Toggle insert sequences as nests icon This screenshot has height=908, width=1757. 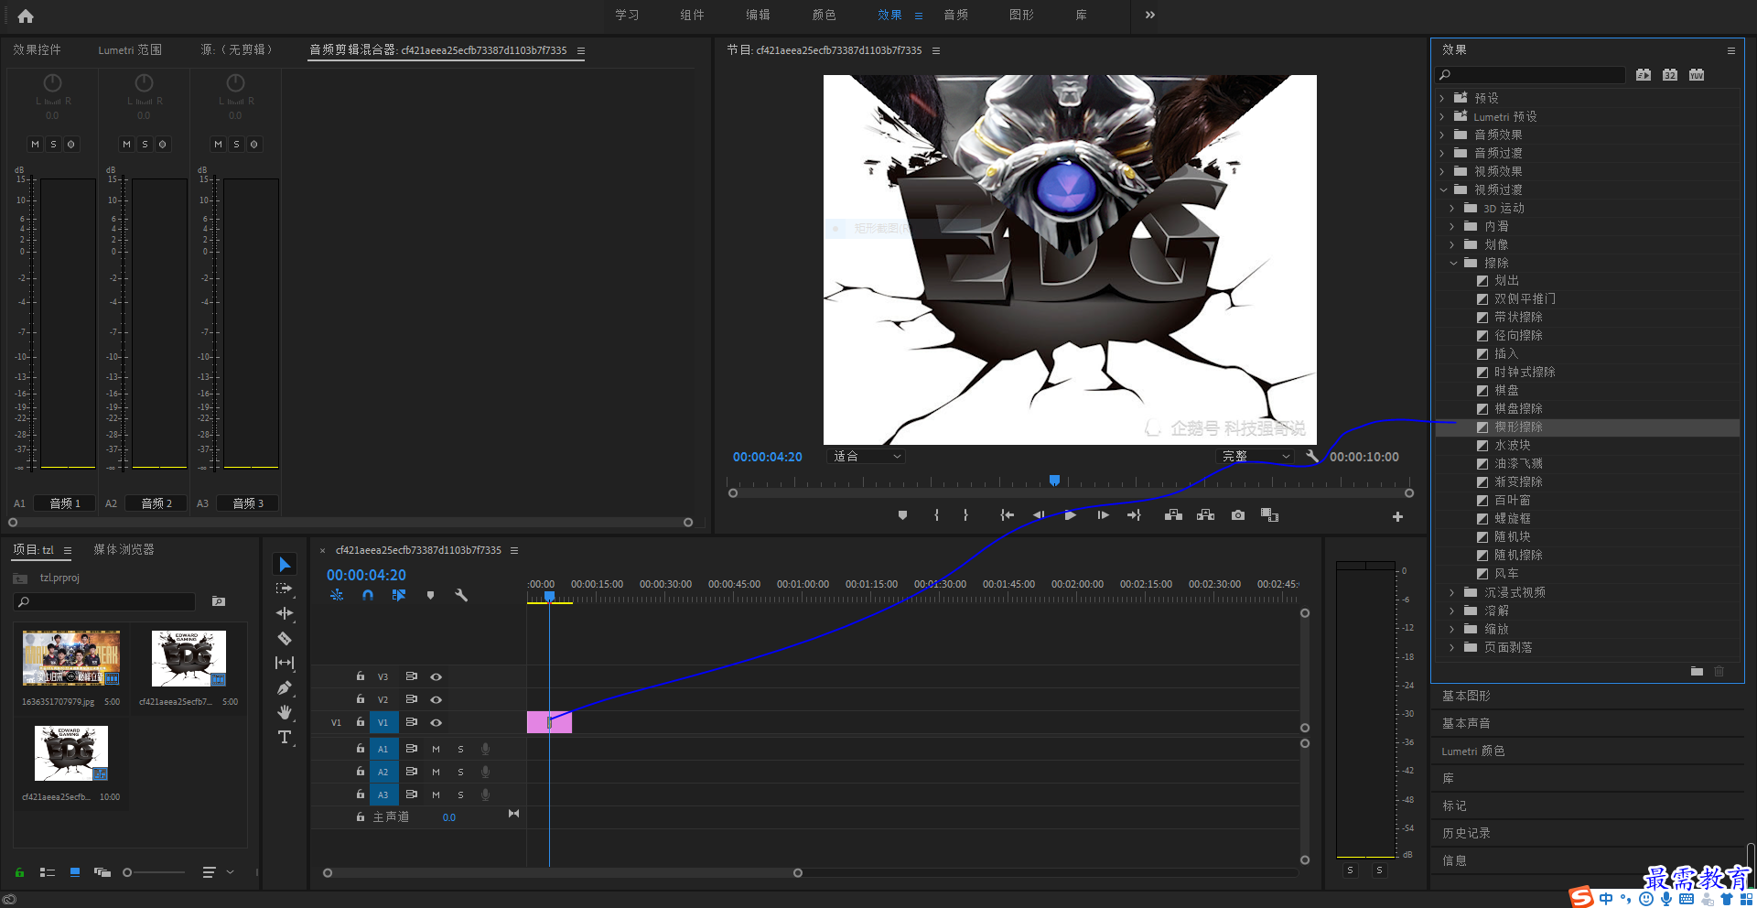tap(337, 595)
